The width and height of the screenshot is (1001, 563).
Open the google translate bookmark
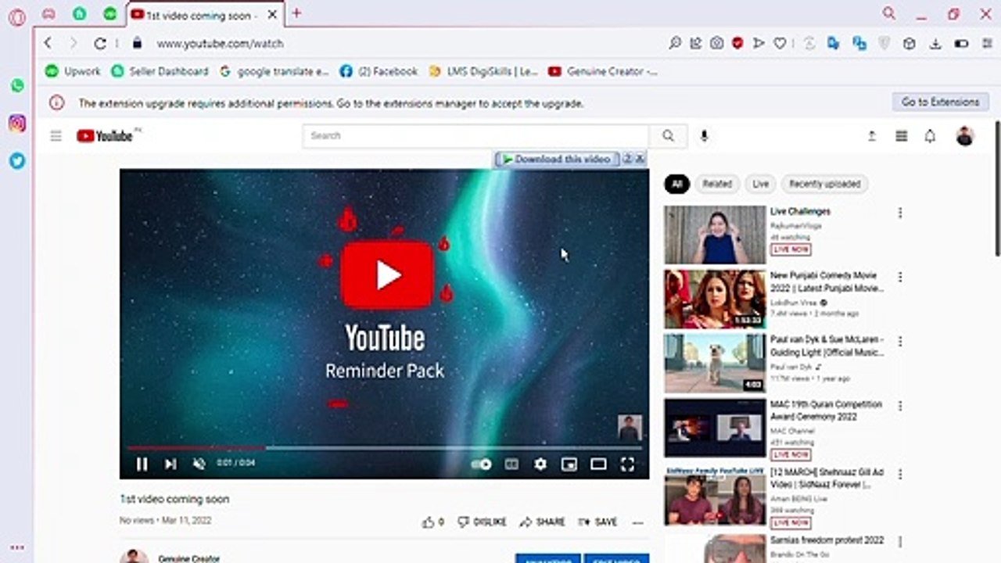coord(274,71)
